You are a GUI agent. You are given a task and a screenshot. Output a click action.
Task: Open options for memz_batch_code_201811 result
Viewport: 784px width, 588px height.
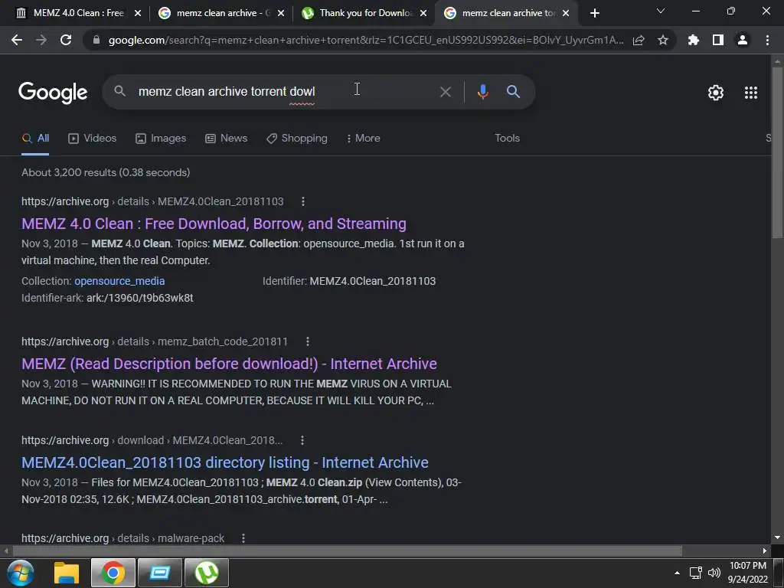point(308,341)
